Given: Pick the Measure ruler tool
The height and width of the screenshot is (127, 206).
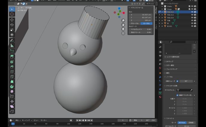Looking at the screenshot, I should tap(12, 46).
